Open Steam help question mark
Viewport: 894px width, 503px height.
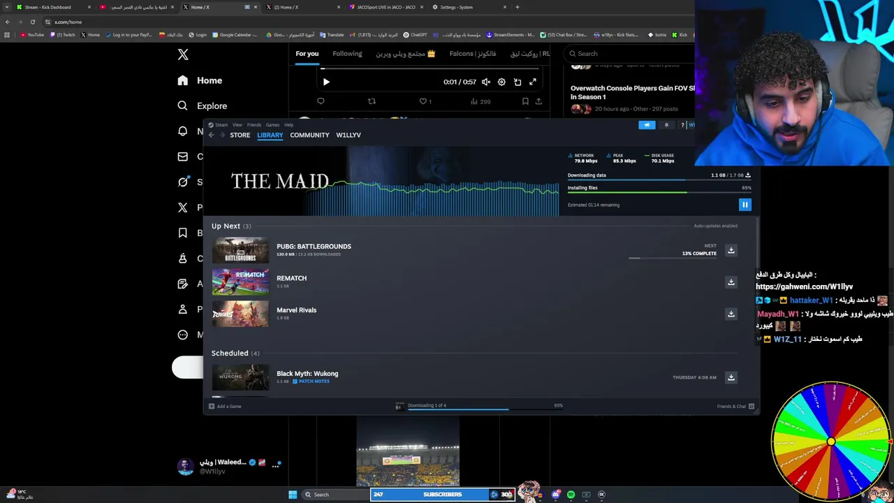pyautogui.click(x=682, y=125)
